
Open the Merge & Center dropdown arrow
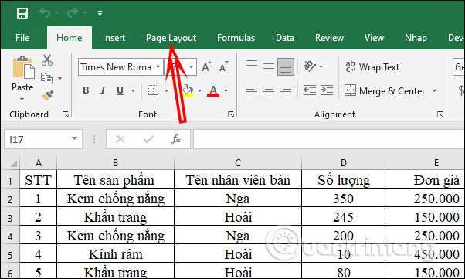coord(434,91)
